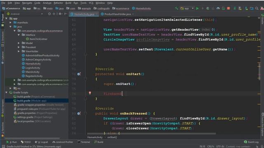Expand the manifests folder
Viewport: 264px width, 148px height.
click(10, 23)
